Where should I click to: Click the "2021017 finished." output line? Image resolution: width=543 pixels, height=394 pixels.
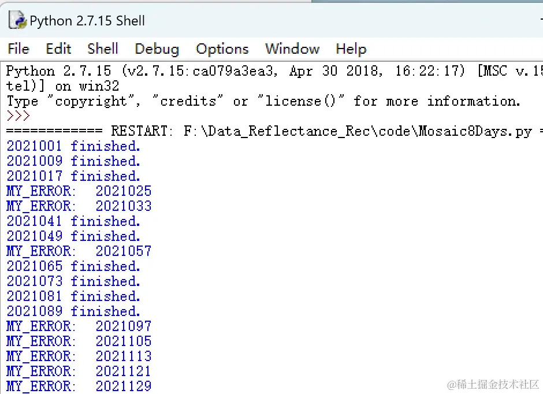[x=73, y=176]
